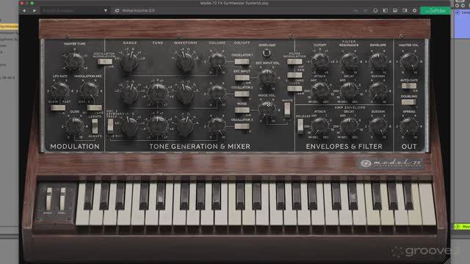Click the modulation wheel
Viewport: 470px width, 264px height.
coord(62,199)
